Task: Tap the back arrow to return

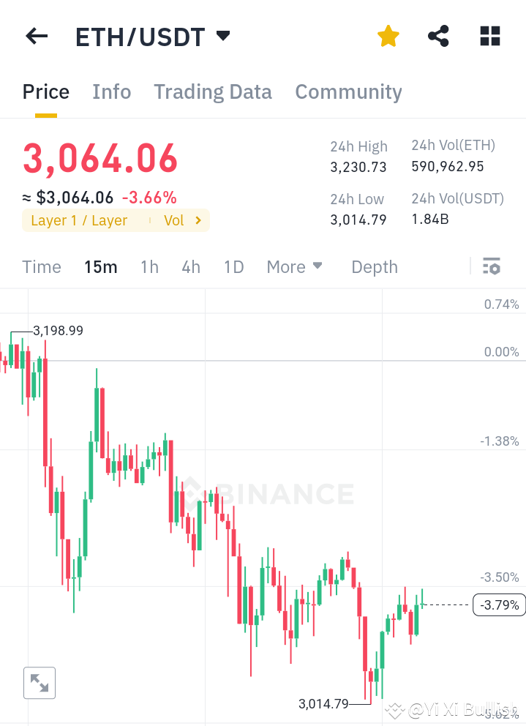Action: coord(36,36)
